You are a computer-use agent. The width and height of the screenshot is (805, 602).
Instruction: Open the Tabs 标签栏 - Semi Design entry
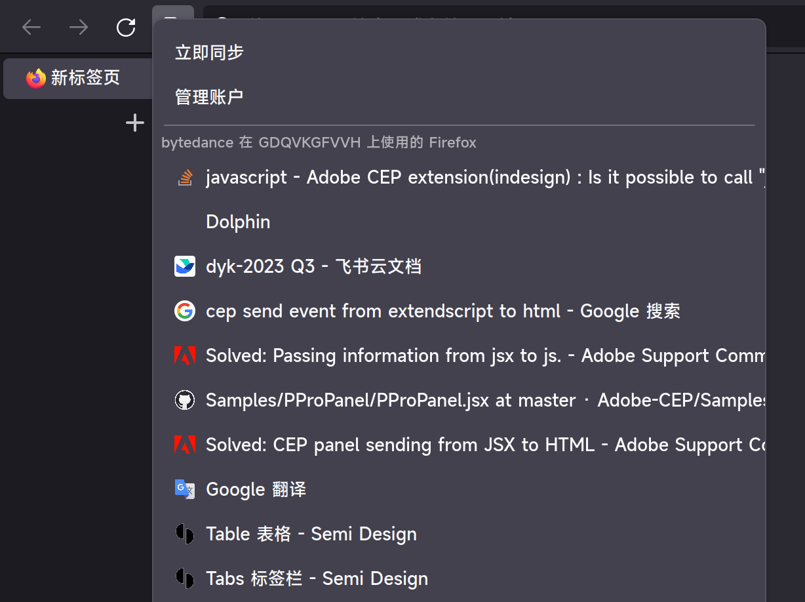coord(459,578)
